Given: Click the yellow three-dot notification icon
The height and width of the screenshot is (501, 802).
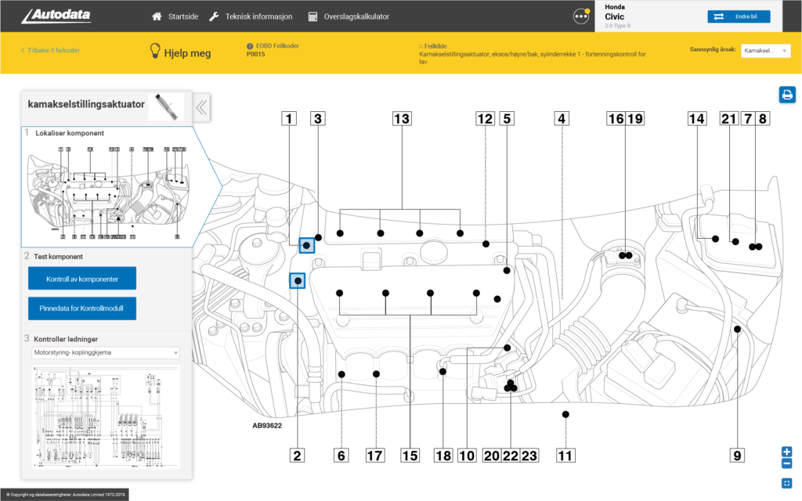Looking at the screenshot, I should pyautogui.click(x=580, y=16).
